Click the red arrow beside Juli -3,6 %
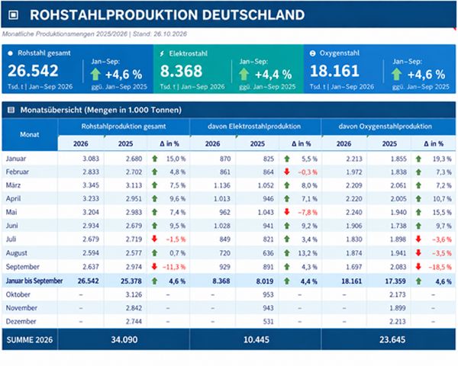This screenshot has height=366, width=458. click(418, 239)
